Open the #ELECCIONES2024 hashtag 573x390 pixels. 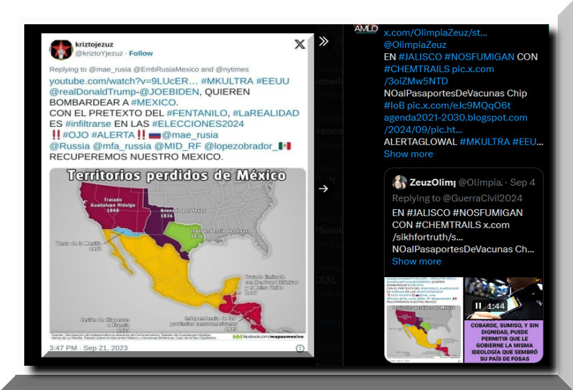[x=198, y=124]
